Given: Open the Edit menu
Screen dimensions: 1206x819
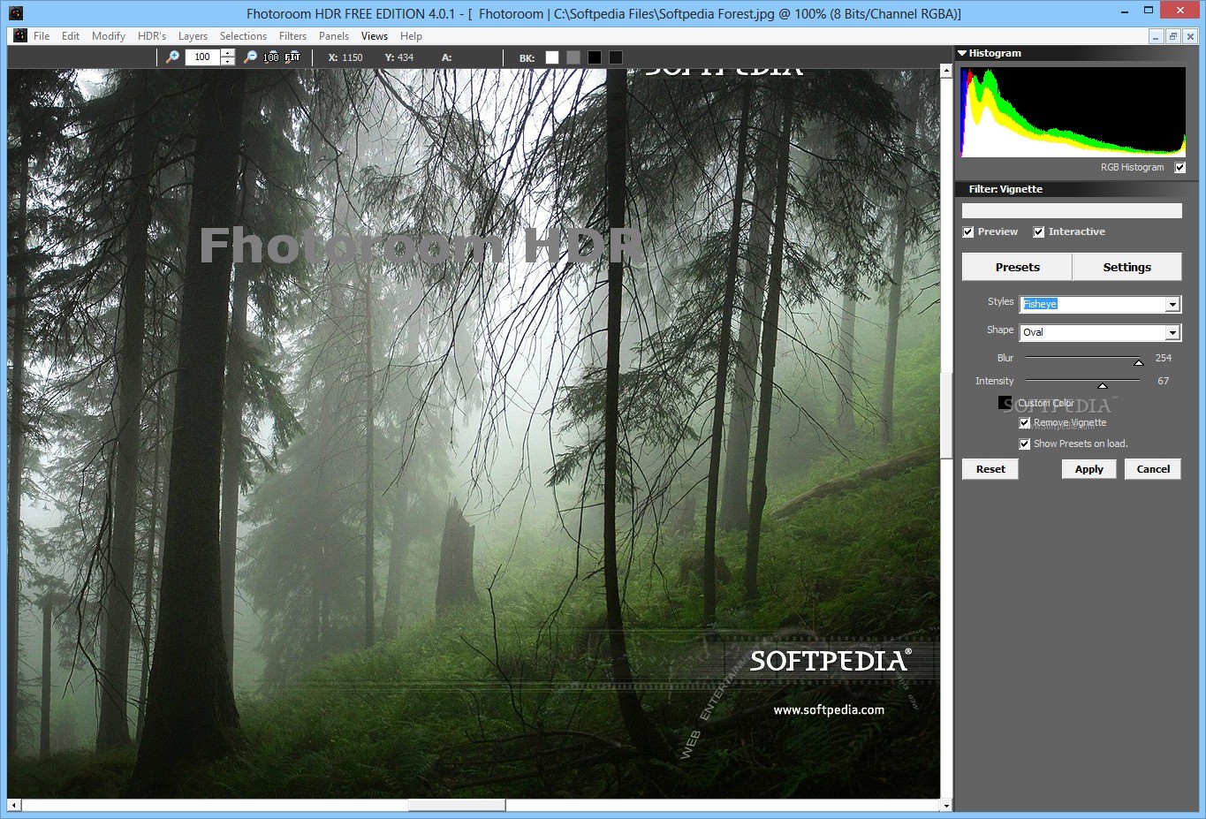Looking at the screenshot, I should click(71, 36).
